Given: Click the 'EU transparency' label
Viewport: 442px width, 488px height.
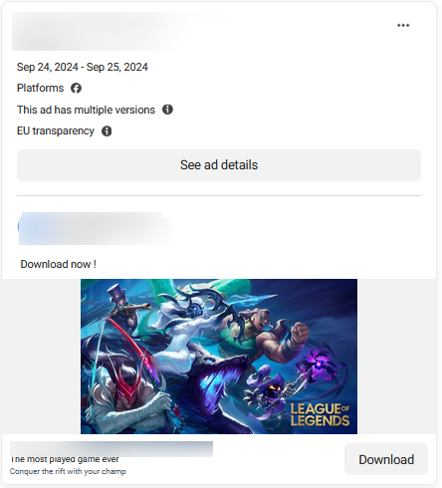Looking at the screenshot, I should click(x=56, y=130).
